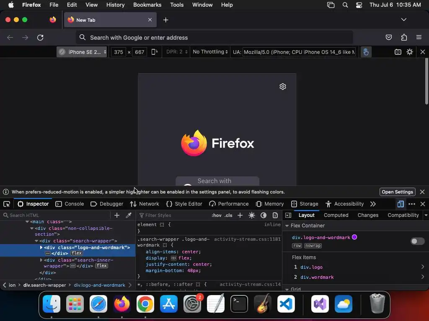The image size is (429, 321).
Task: Open the Memory tab
Action: [269, 204]
